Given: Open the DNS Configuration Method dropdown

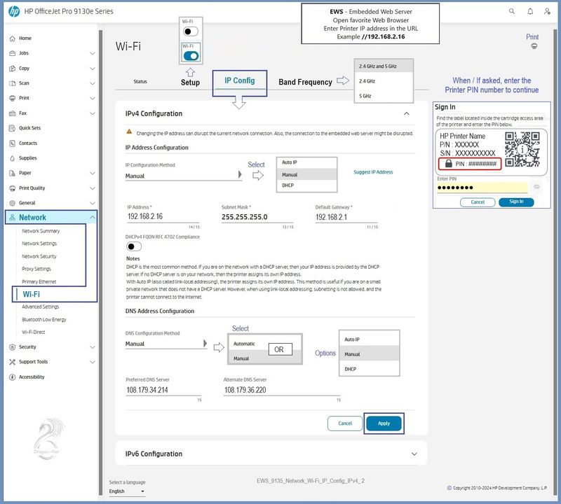Looking at the screenshot, I should click(x=166, y=344).
